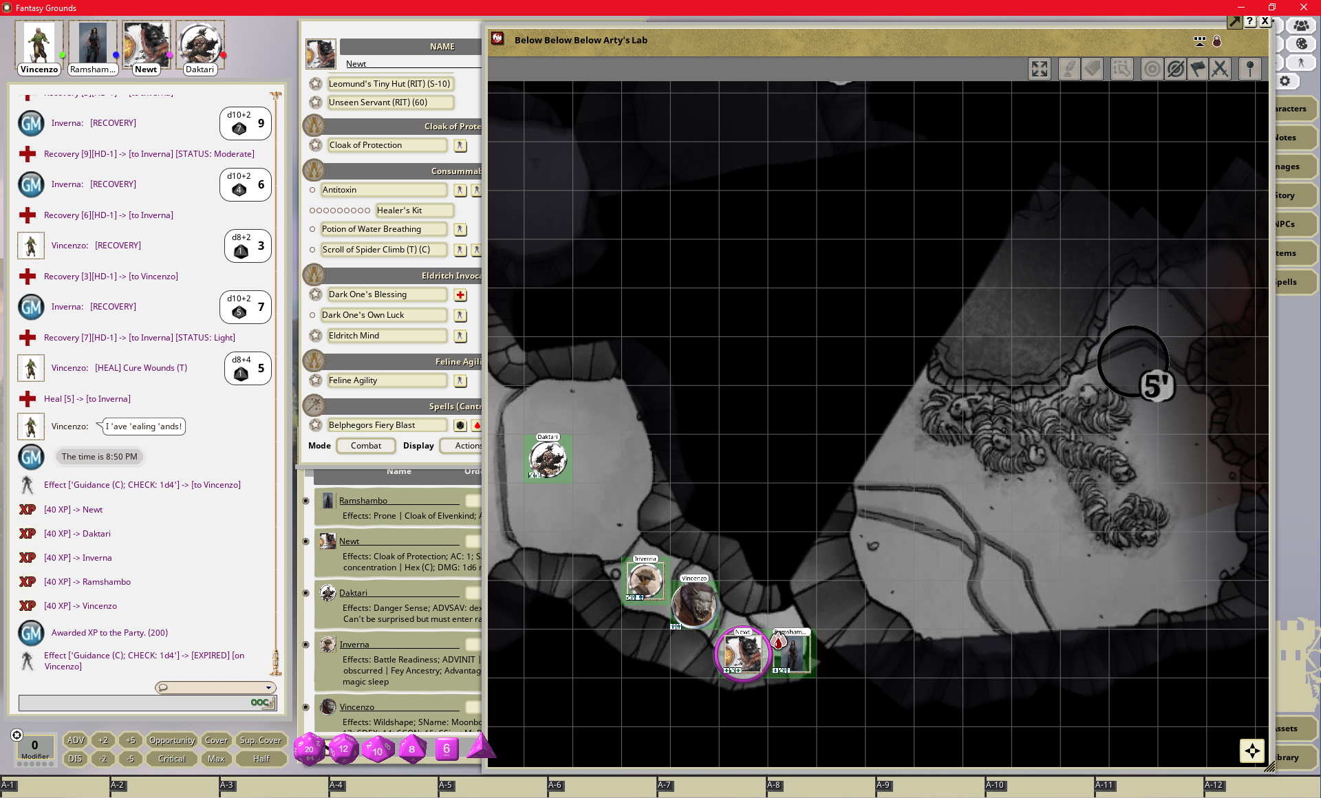Tick Dark One's Own Luck use circle
This screenshot has width=1321, height=798.
pyautogui.click(x=312, y=315)
